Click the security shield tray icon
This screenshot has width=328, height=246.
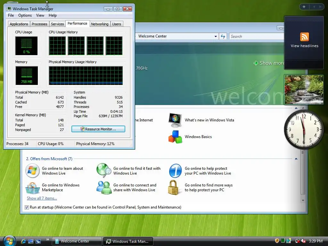click(x=277, y=241)
